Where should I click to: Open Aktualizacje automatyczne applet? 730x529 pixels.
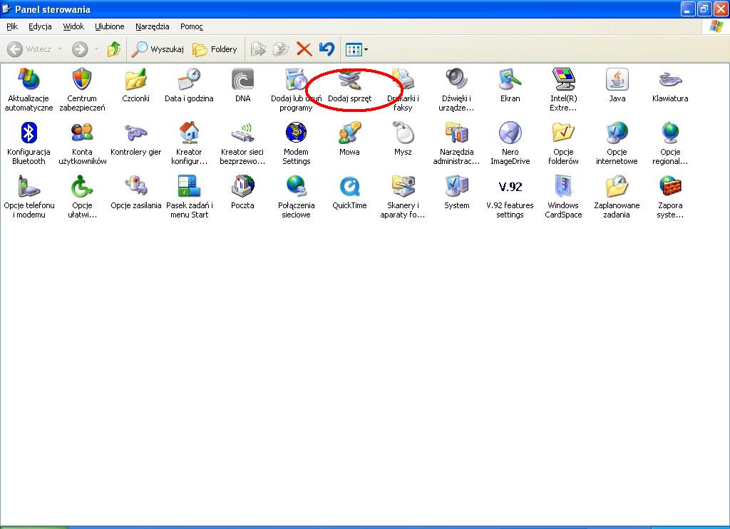coord(29,90)
